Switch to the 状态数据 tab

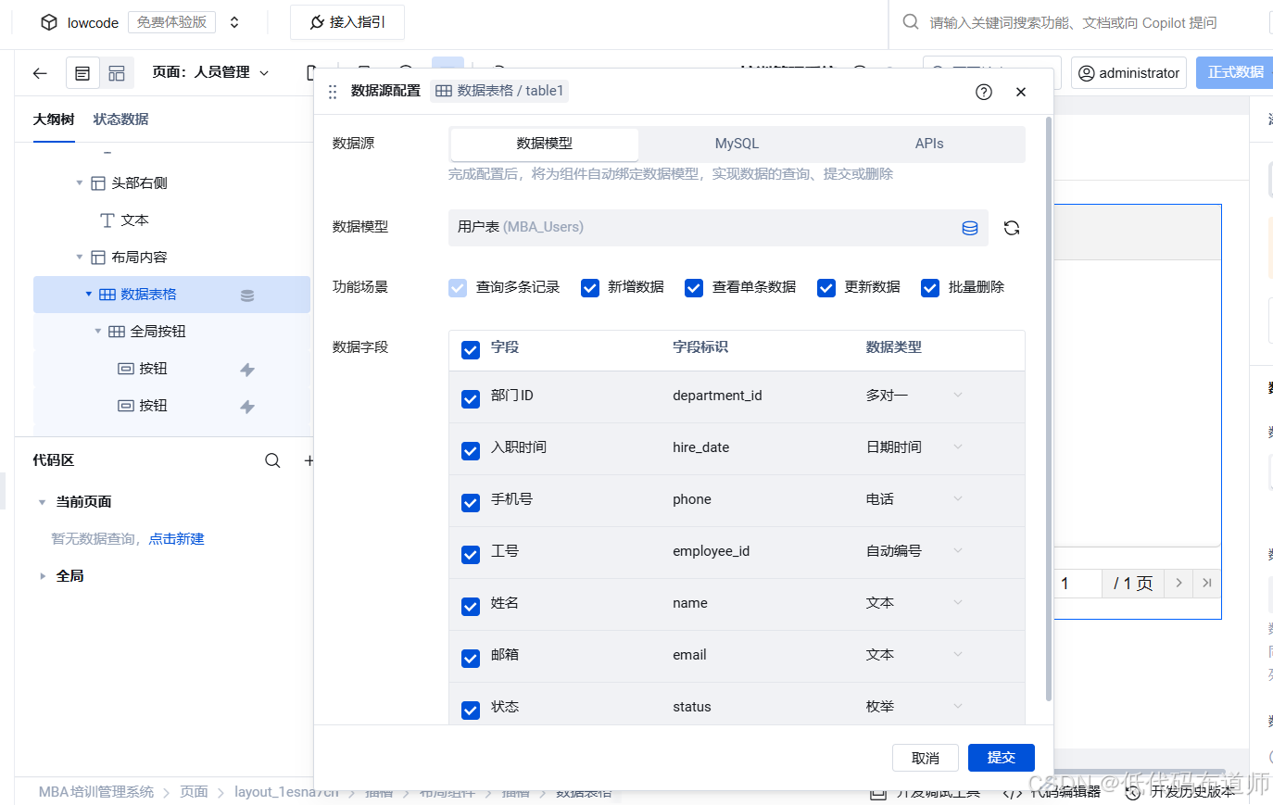(x=120, y=119)
